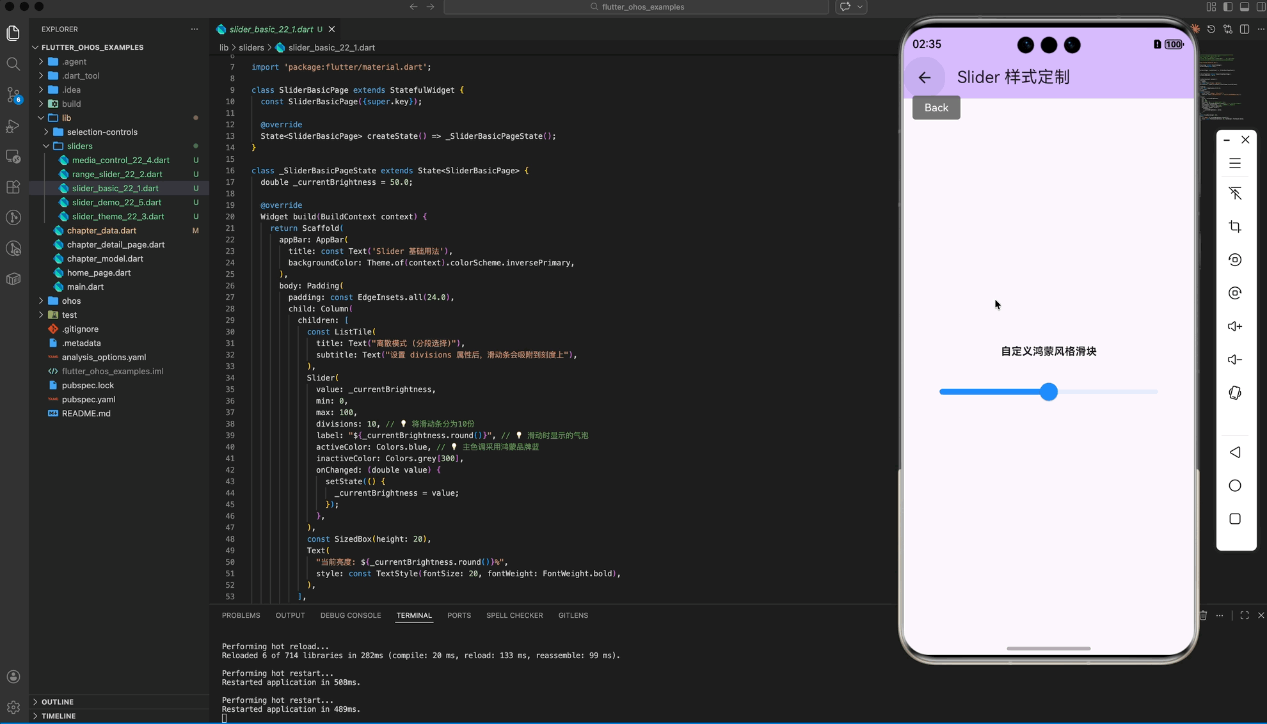Tap emulator recent apps square button
Screen dimensions: 1267x724
click(1235, 519)
